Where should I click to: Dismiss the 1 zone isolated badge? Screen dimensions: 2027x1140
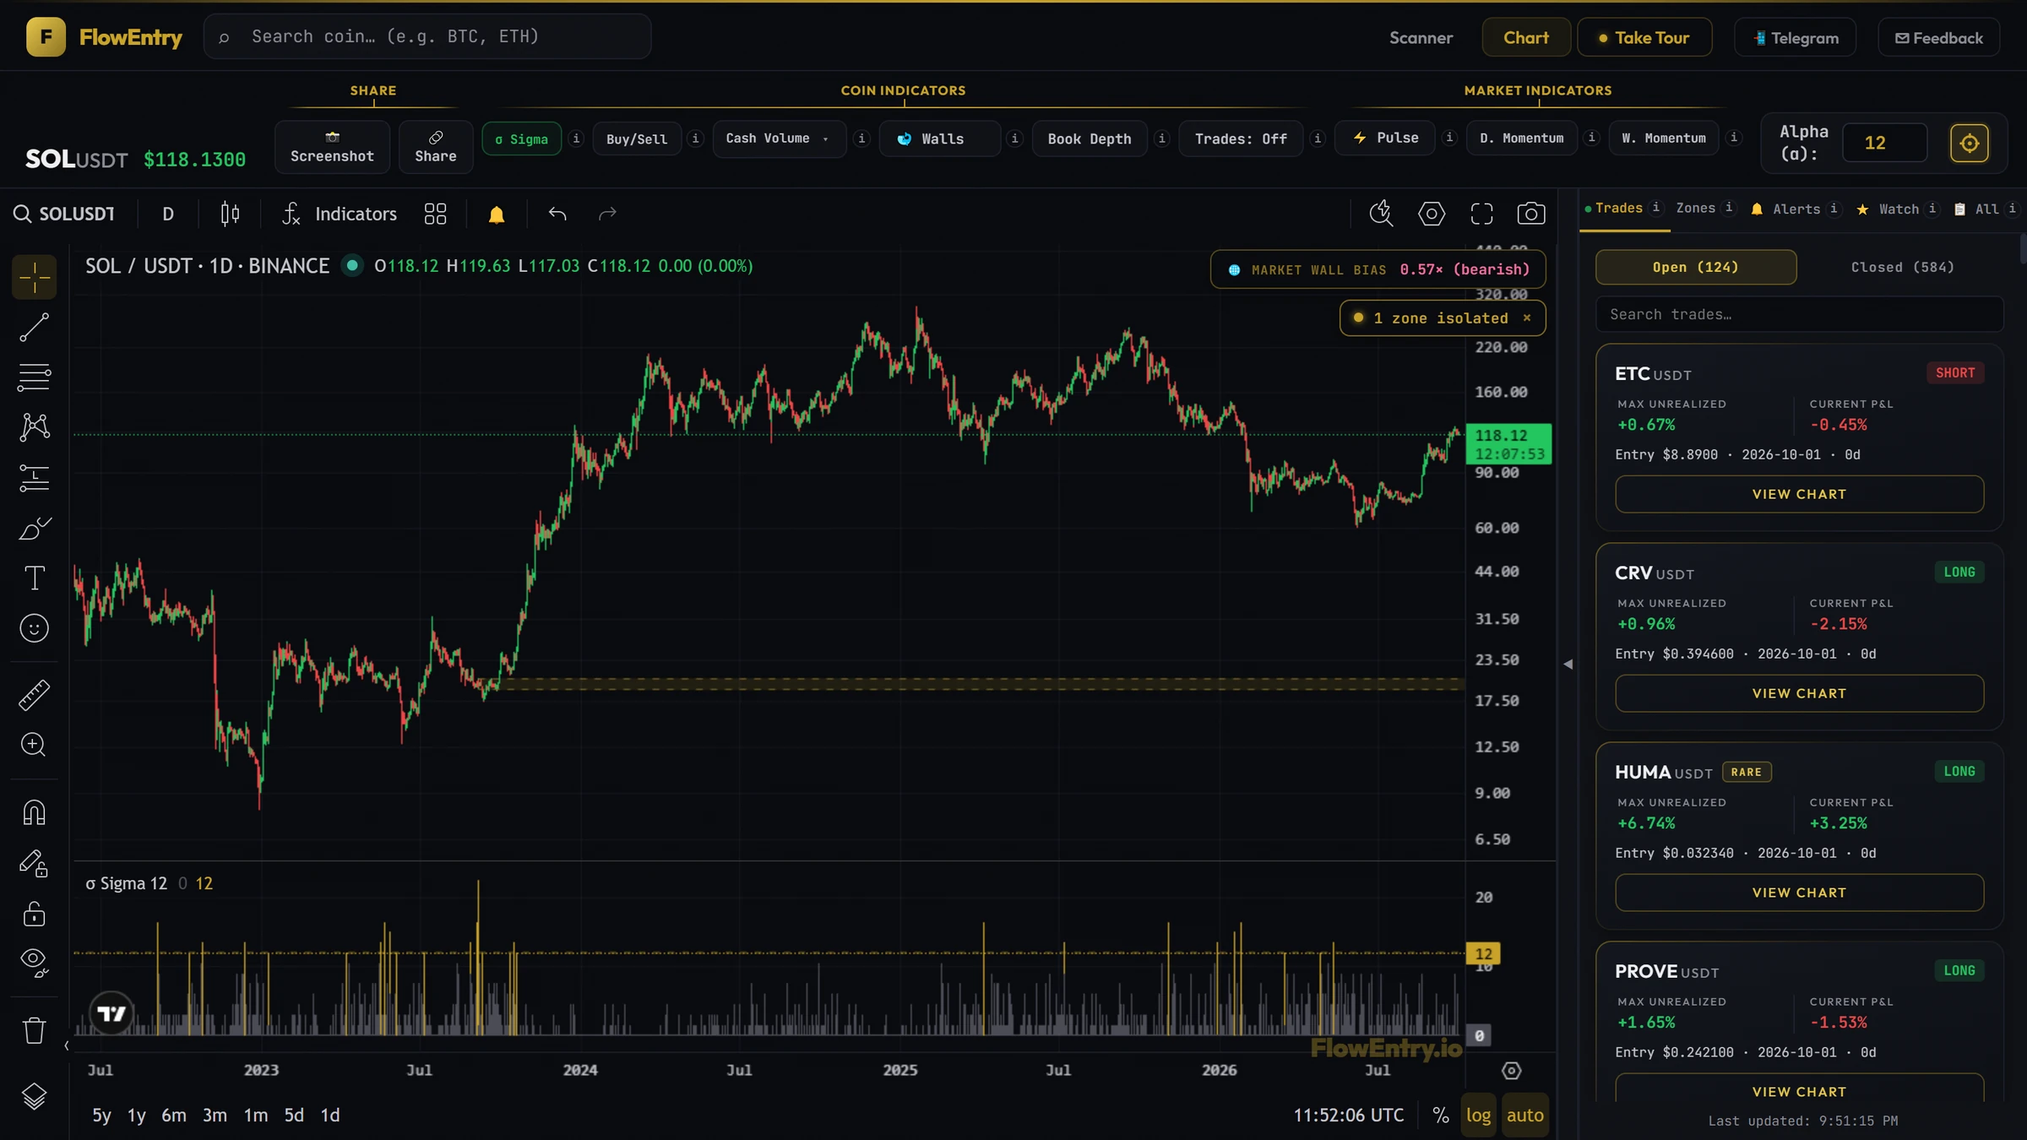click(1527, 318)
